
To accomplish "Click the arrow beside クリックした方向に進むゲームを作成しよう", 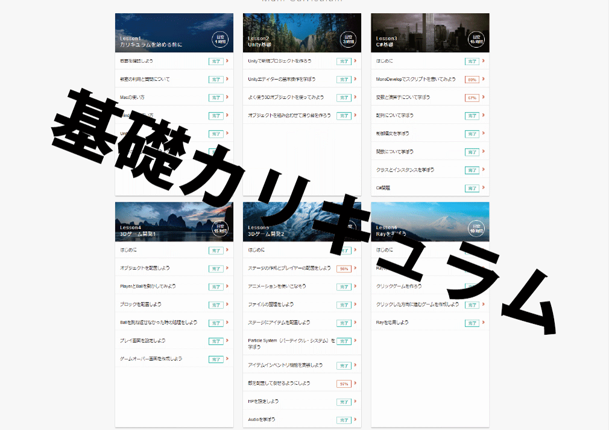I will click(x=483, y=304).
